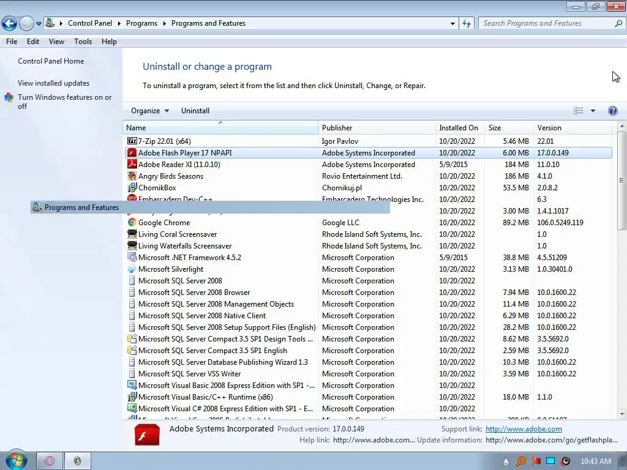Sort list by Installed On column

tap(460, 128)
